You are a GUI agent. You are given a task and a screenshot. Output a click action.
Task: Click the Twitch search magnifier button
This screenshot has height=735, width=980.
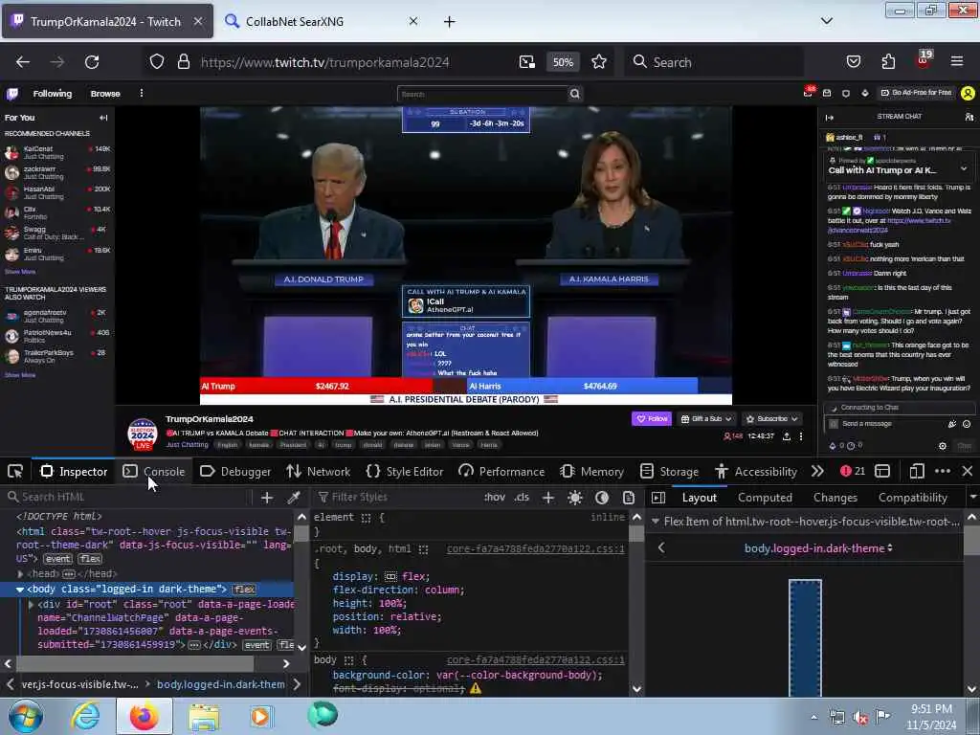[x=574, y=94]
